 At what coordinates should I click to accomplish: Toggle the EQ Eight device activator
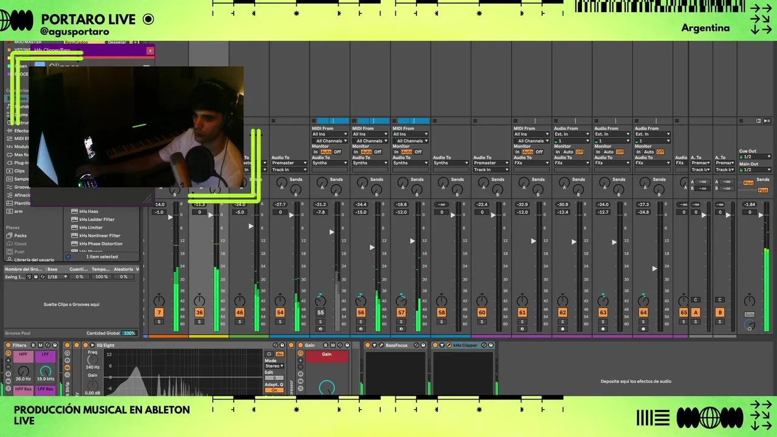(x=84, y=345)
